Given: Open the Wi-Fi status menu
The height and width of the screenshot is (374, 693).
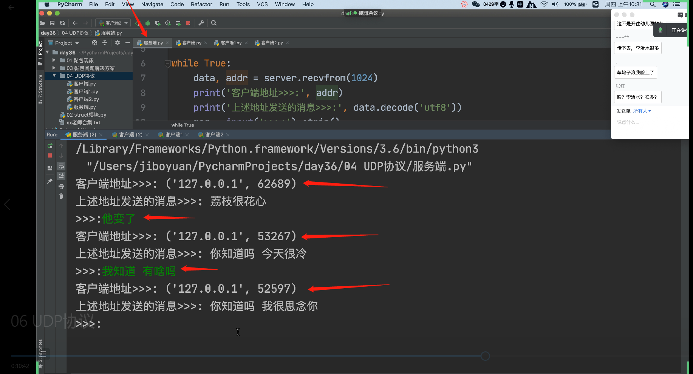Looking at the screenshot, I should pyautogui.click(x=544, y=4).
